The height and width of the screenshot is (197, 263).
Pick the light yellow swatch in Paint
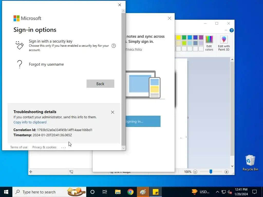[179, 43]
